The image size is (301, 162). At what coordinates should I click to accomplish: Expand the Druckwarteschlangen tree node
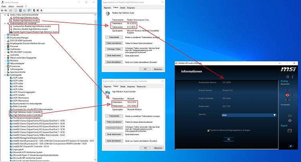5,38
